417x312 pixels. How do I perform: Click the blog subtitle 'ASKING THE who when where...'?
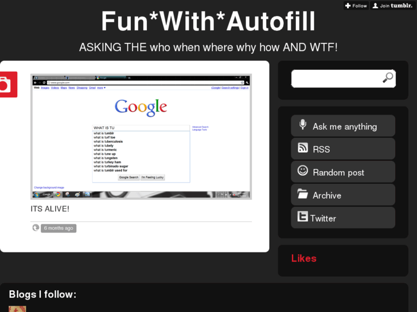click(x=208, y=48)
